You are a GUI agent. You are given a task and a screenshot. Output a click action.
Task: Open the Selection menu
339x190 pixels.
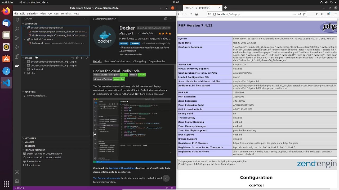point(32,13)
